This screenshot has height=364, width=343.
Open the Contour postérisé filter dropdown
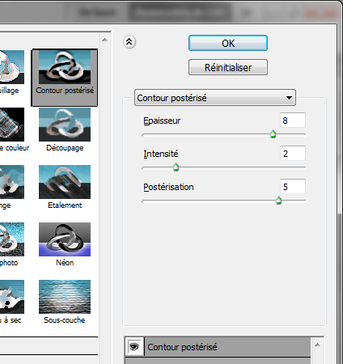pos(215,98)
